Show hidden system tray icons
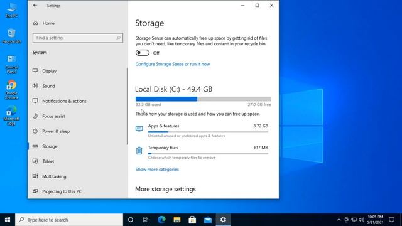 click(x=339, y=220)
